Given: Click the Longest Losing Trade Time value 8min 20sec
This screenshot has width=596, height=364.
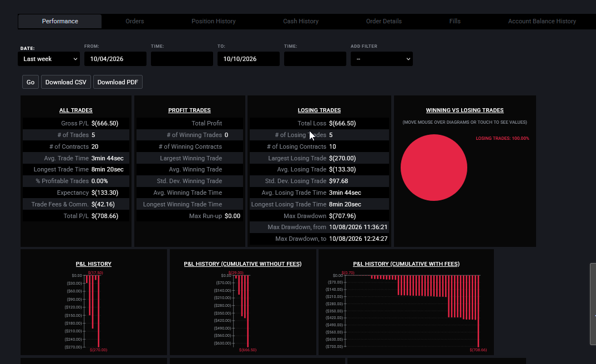Looking at the screenshot, I should (x=345, y=204).
